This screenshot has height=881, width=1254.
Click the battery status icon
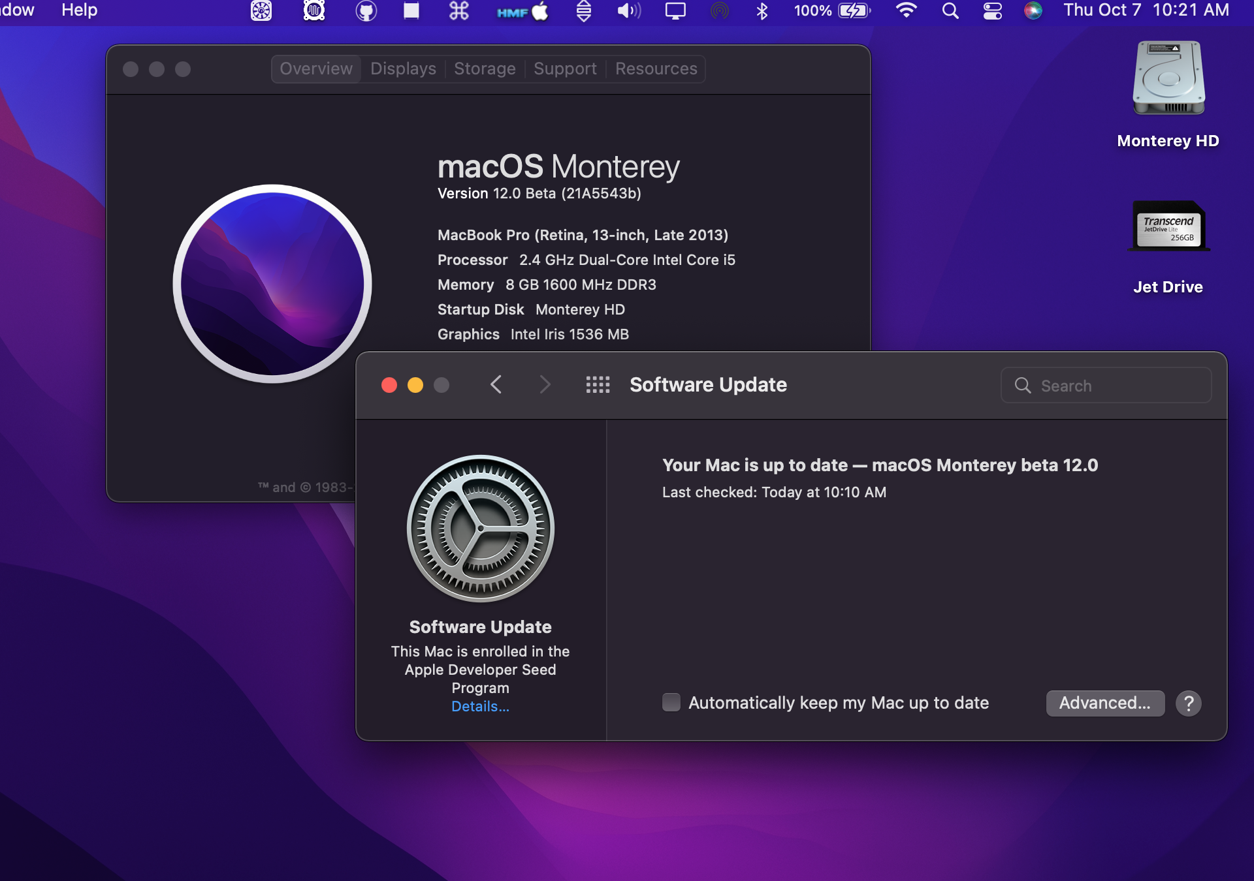(x=854, y=10)
